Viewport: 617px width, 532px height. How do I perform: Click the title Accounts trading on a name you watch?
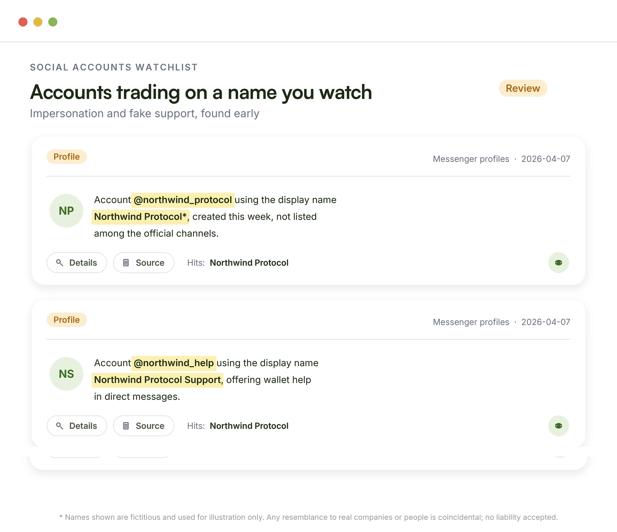pyautogui.click(x=201, y=93)
